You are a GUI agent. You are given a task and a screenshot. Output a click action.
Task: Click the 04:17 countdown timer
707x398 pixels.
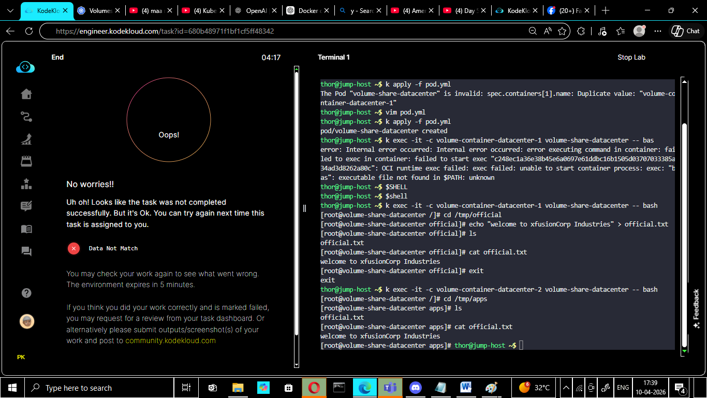[x=271, y=58]
